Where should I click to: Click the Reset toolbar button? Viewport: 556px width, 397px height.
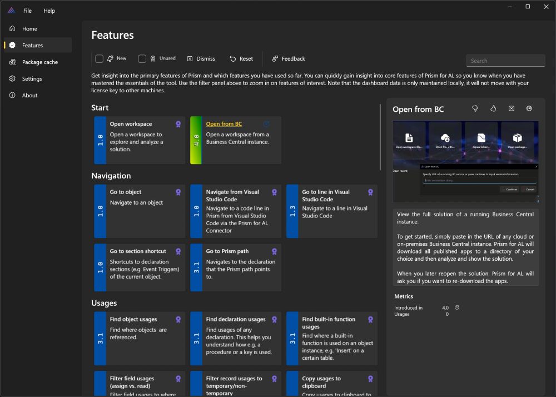point(241,58)
